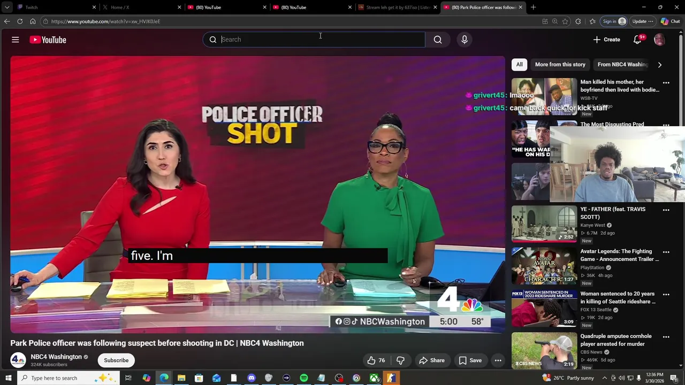Open options for YE - FATHER video
This screenshot has height=385, width=685.
666,210
